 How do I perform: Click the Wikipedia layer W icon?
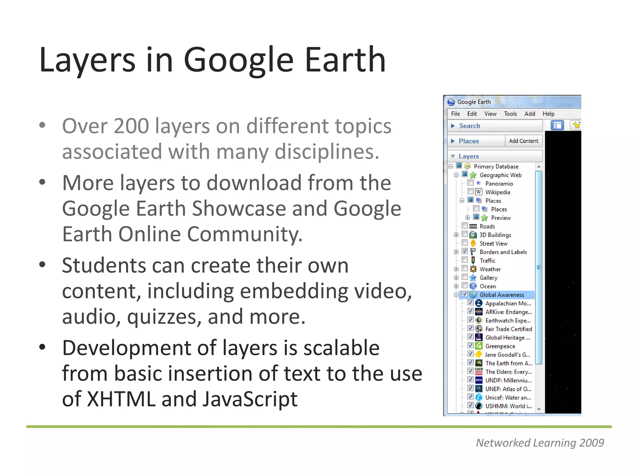(x=479, y=192)
